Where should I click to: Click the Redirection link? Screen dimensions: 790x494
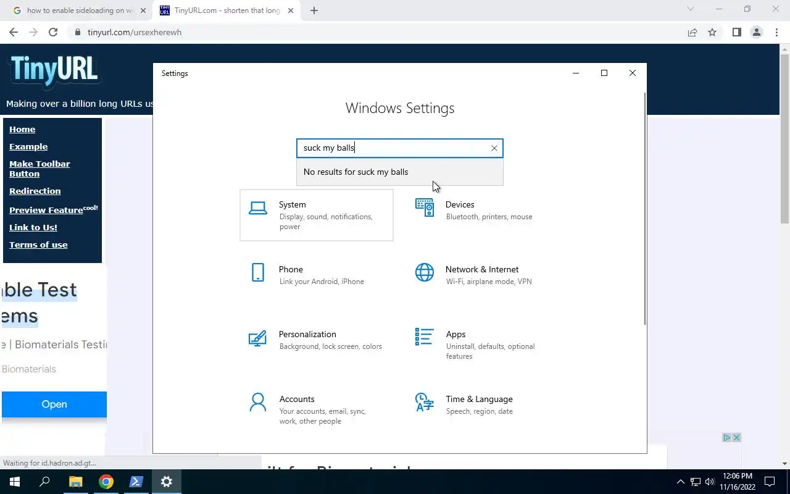35,191
